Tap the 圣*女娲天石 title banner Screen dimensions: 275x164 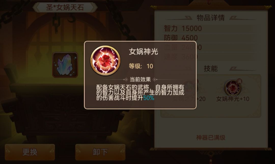[65, 7]
